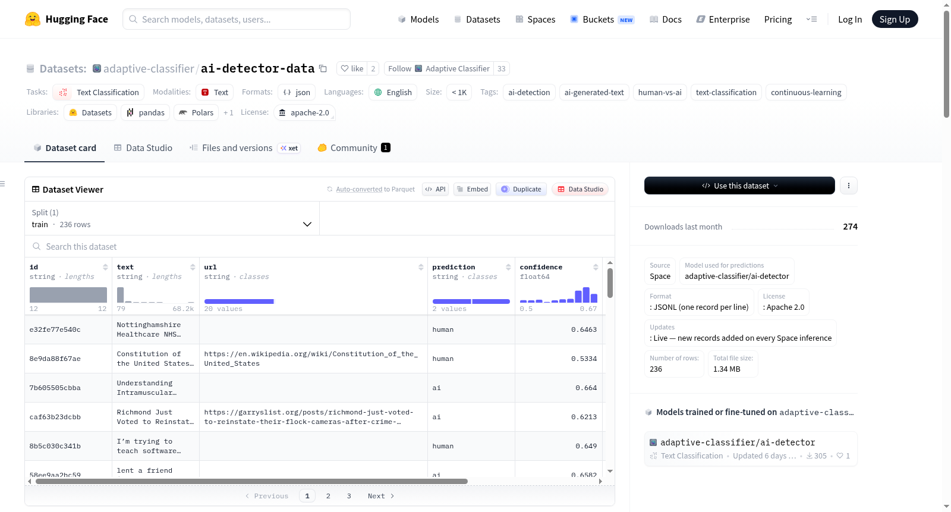Expand the Use this dataset dropdown
The height and width of the screenshot is (512, 951).
point(739,186)
